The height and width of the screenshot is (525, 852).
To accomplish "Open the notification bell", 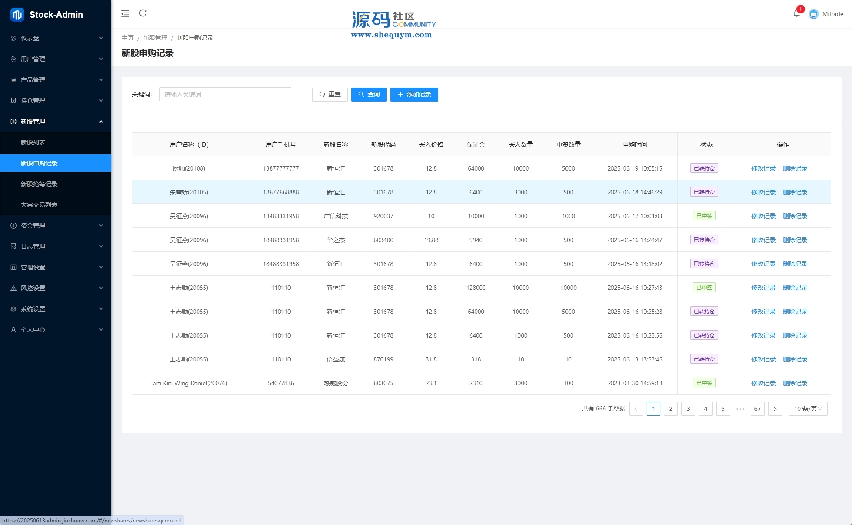I will point(796,13).
